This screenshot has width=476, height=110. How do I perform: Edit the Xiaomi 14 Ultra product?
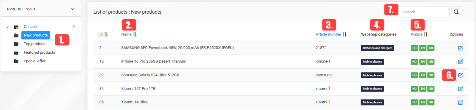tap(461, 102)
